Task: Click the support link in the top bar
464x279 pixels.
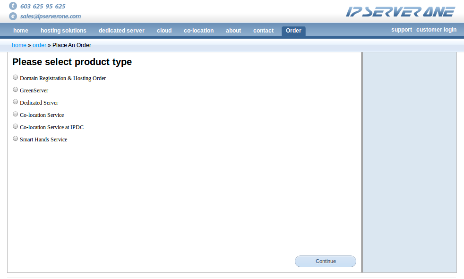Action: pos(402,30)
